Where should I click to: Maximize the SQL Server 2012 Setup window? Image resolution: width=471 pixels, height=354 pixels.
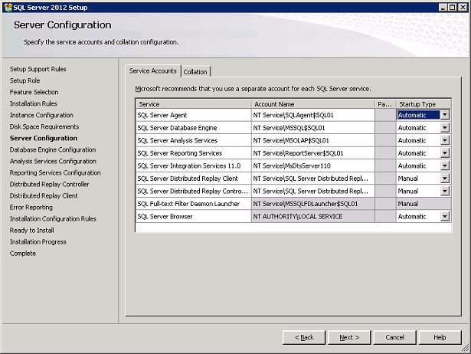pos(453,8)
